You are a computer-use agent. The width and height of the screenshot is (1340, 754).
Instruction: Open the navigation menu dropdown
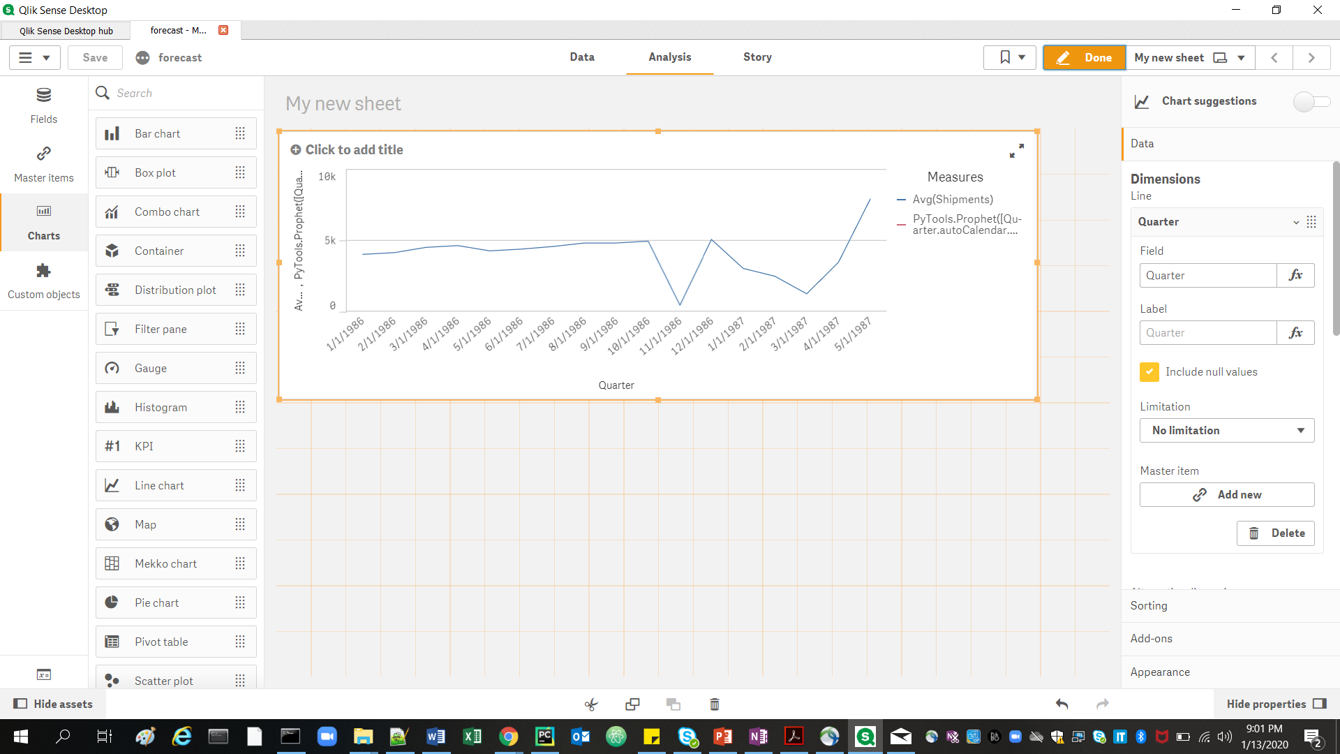pos(34,57)
